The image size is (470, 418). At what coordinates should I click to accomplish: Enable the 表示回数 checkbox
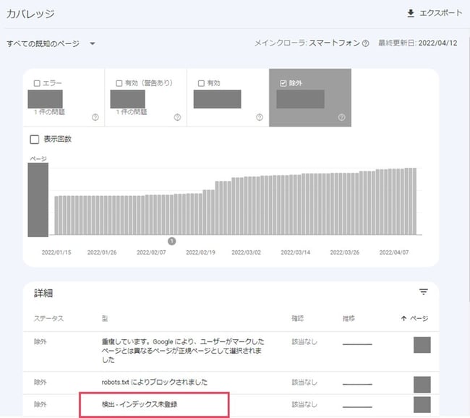[34, 139]
